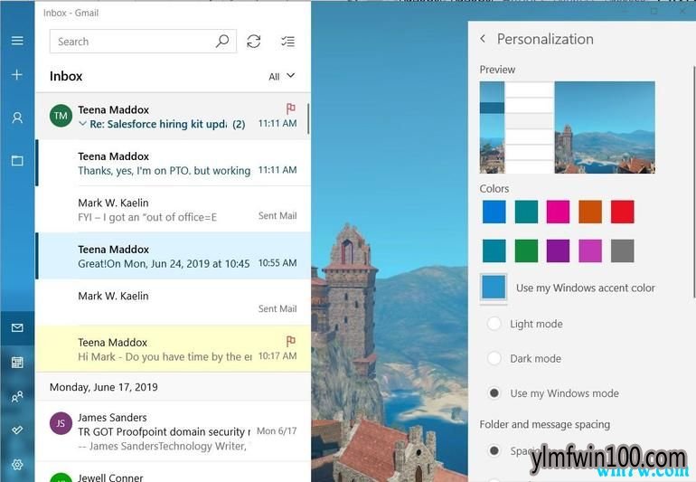
Task: Expand the hamburger navigation menu
Action: tap(17, 41)
